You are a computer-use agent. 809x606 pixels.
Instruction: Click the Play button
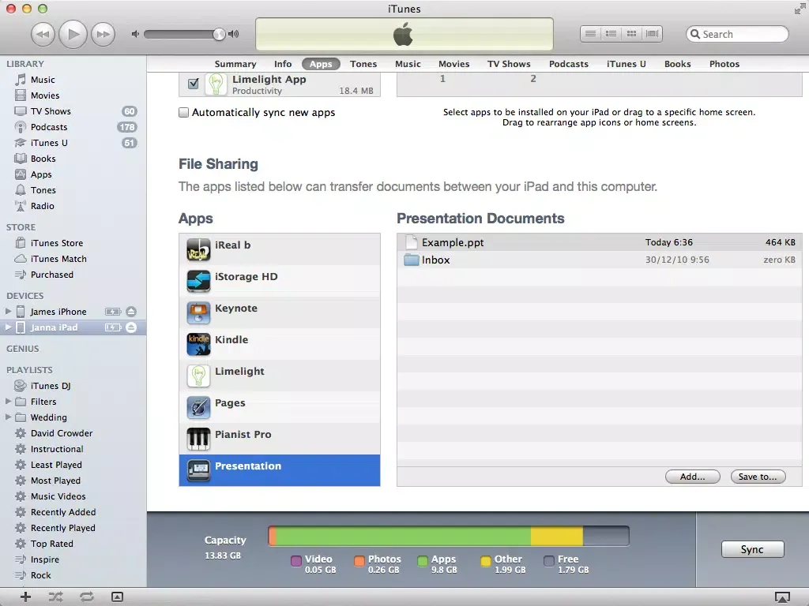click(x=73, y=35)
